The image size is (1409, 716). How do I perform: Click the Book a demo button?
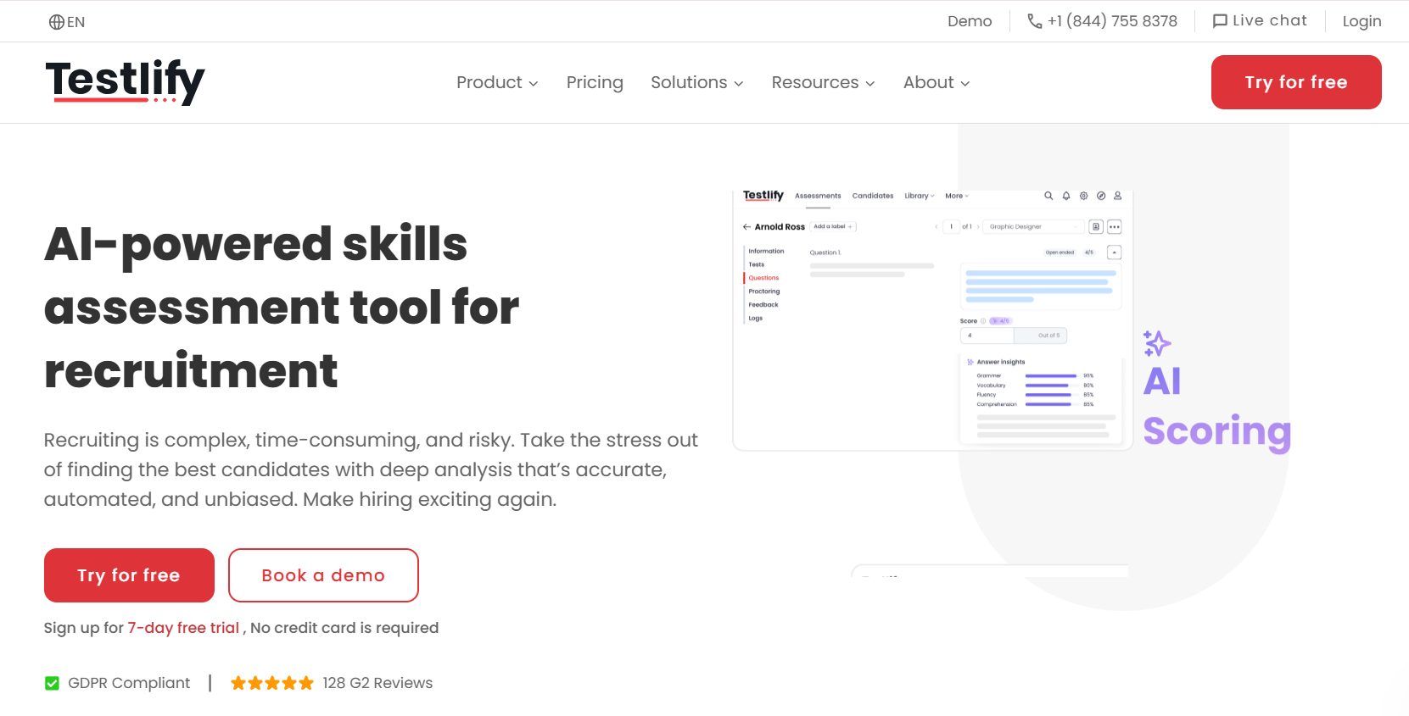323,575
